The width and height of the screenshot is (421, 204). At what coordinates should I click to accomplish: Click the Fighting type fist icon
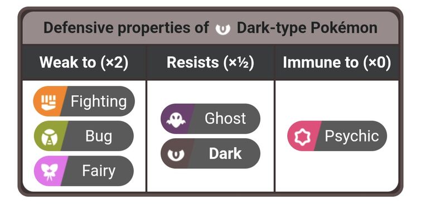49,101
